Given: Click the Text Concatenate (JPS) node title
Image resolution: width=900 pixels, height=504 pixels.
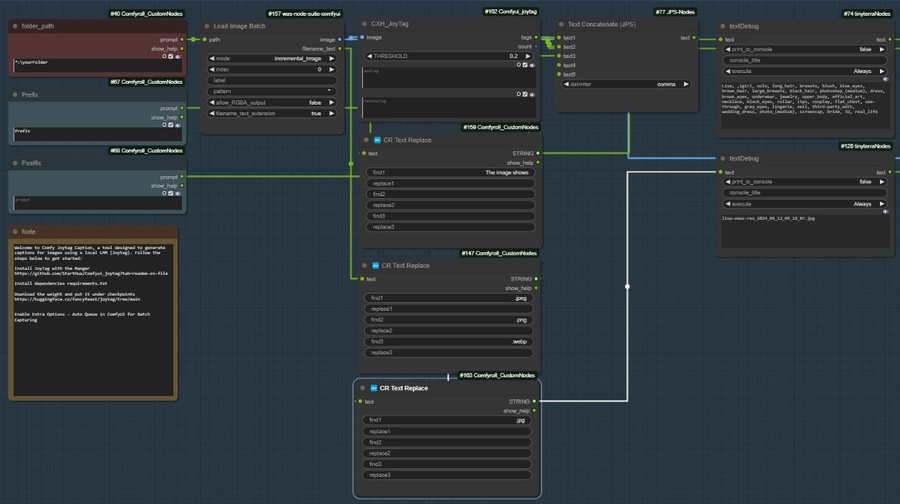Looking at the screenshot, I should 601,24.
